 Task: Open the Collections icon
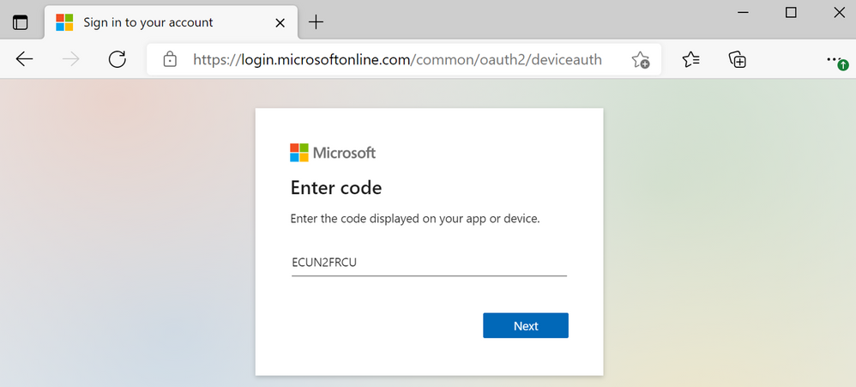point(738,59)
